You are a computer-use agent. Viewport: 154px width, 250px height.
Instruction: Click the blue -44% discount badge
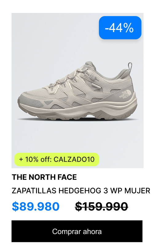coord(120,27)
